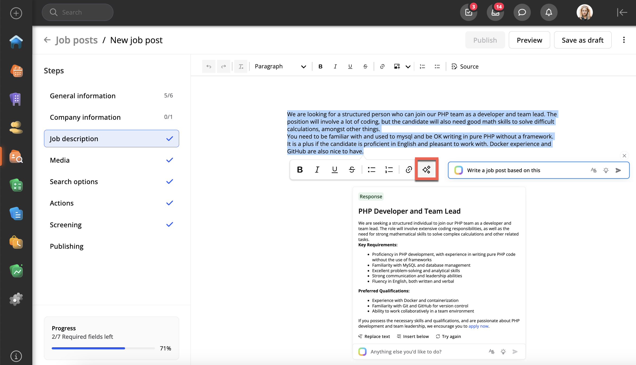Click the translate icon in prompt box
This screenshot has height=365, width=636.
[x=594, y=170]
